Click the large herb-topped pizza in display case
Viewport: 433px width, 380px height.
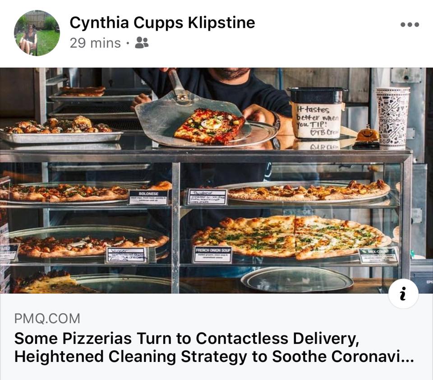click(x=291, y=238)
